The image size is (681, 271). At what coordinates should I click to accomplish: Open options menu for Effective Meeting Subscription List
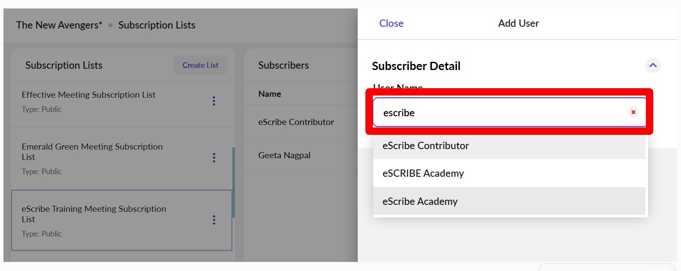pyautogui.click(x=214, y=101)
